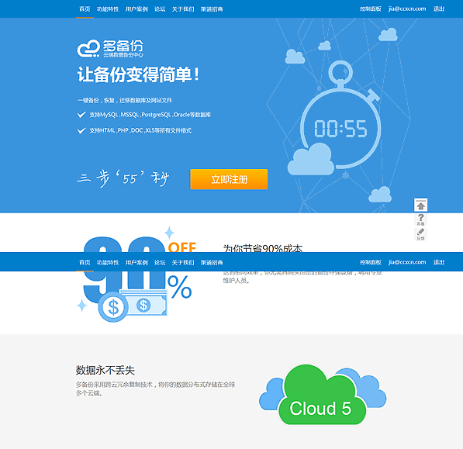Open 渠道招商 in the top navigation bar

212,9
